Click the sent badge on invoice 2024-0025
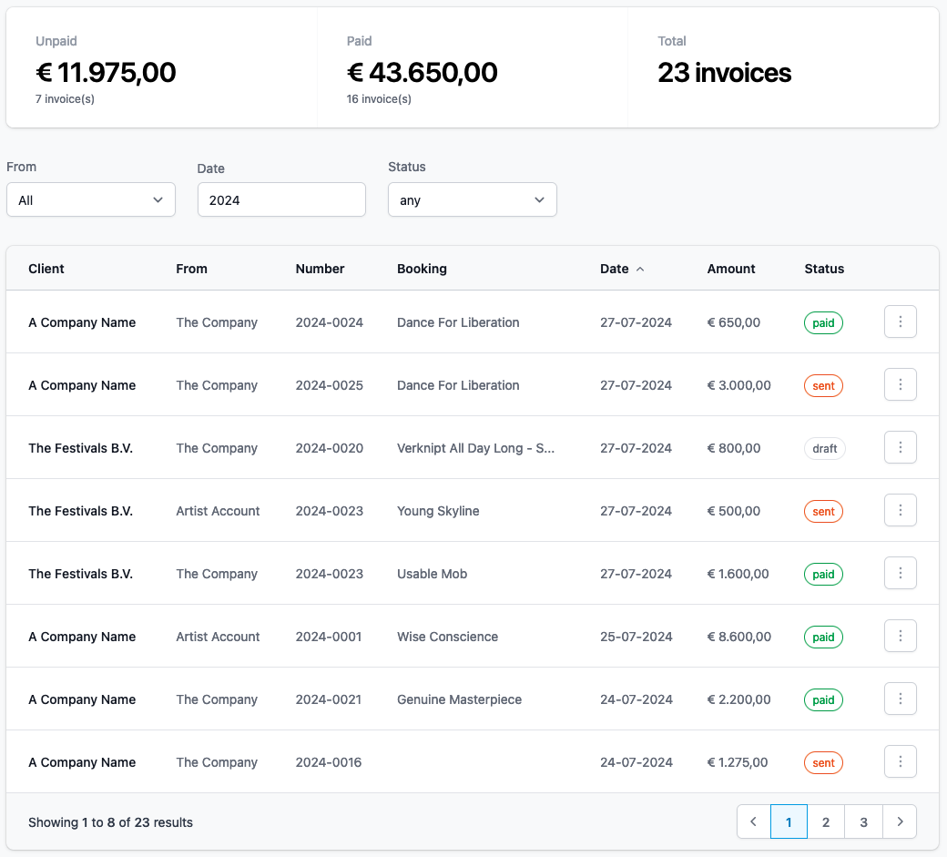The width and height of the screenshot is (947, 857). [823, 385]
